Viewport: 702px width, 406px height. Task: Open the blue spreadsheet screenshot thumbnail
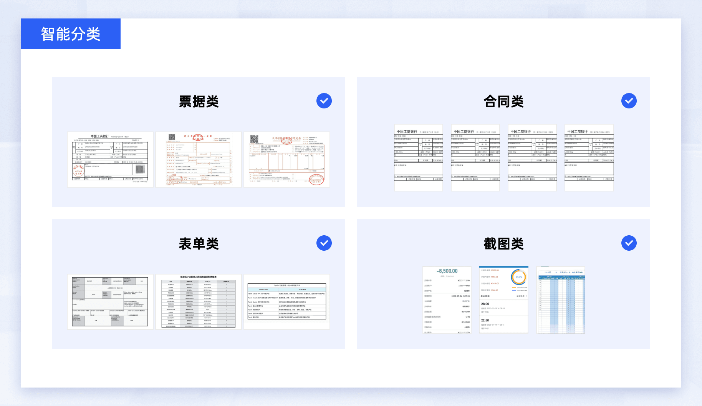(x=561, y=300)
